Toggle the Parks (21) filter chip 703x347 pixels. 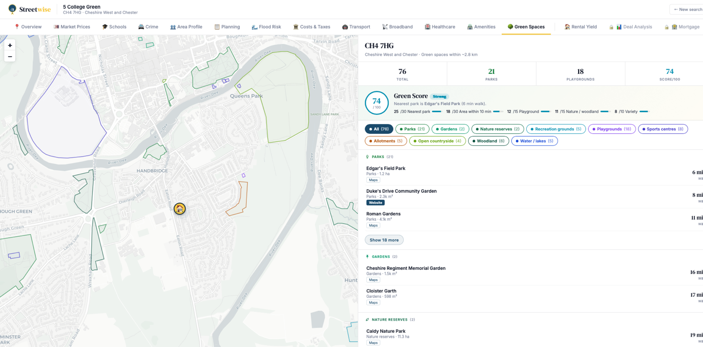pos(413,129)
